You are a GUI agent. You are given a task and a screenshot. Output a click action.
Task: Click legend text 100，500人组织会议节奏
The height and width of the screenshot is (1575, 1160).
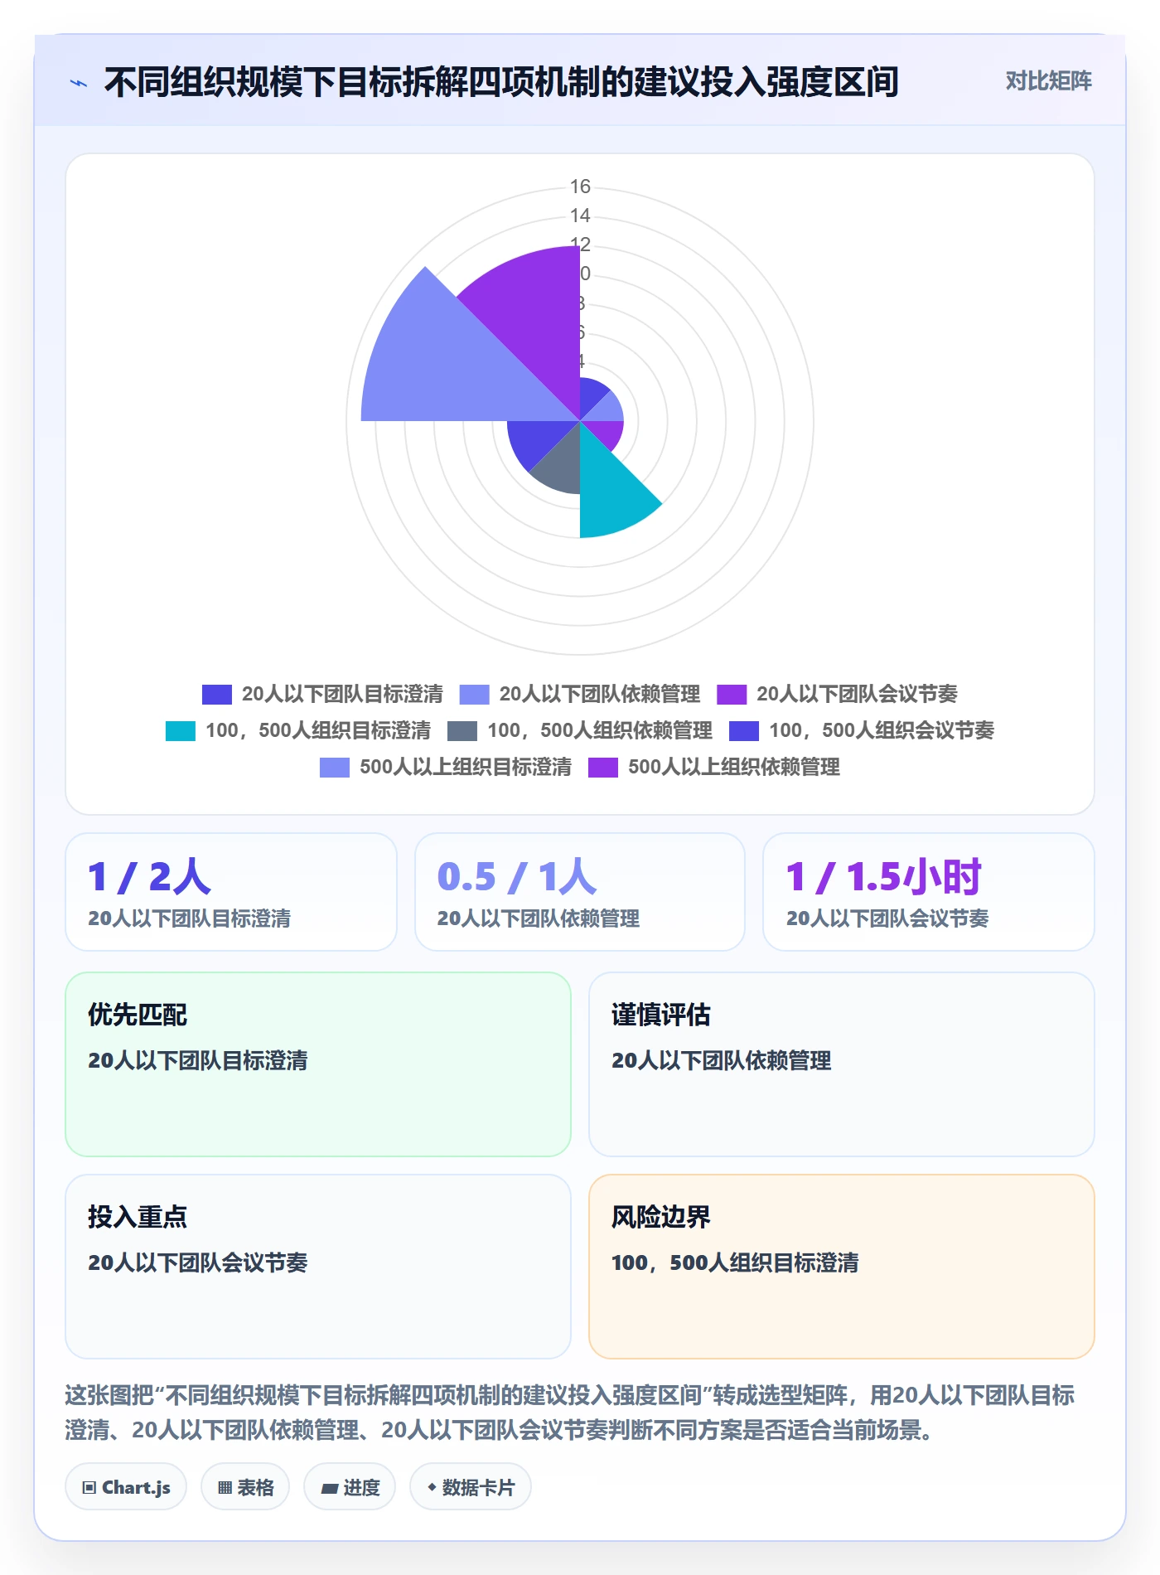(x=882, y=730)
